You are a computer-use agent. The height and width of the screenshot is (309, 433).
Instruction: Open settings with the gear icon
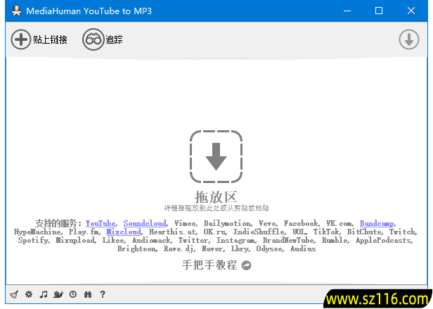click(29, 294)
